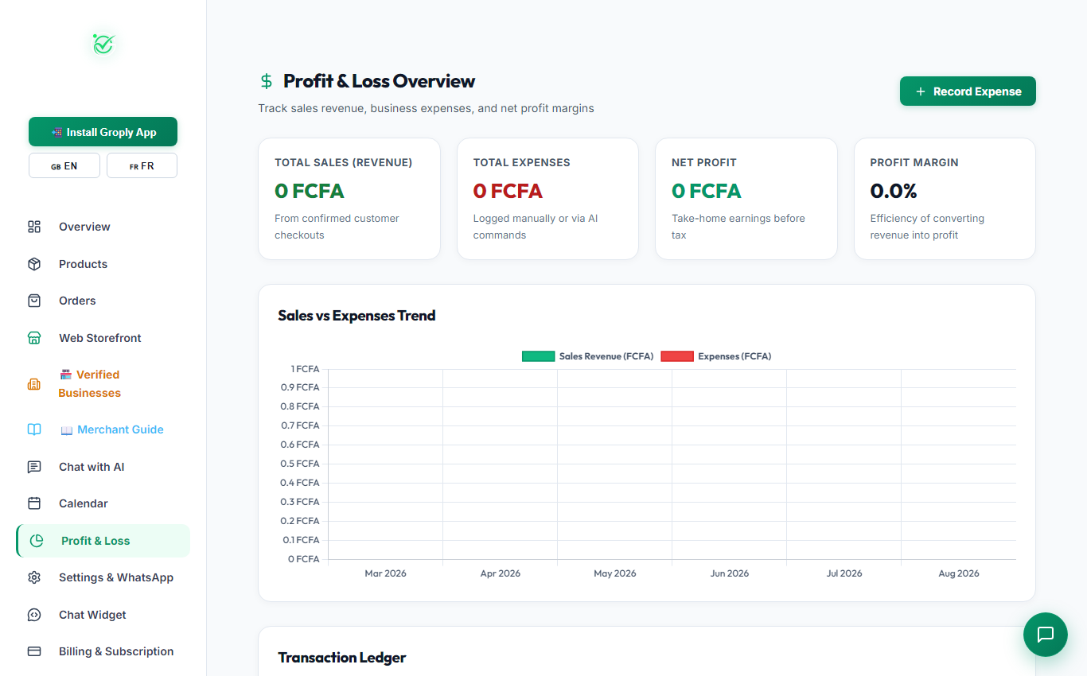
Task: Click the Total Expenses card
Action: click(x=547, y=199)
